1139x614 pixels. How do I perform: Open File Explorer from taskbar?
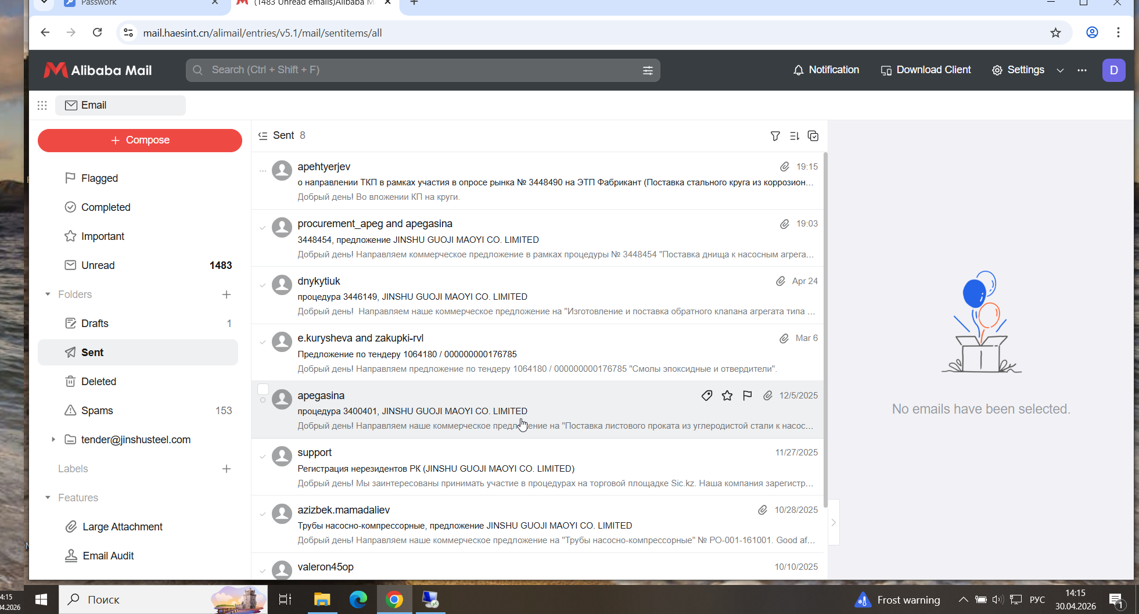pyautogui.click(x=322, y=599)
